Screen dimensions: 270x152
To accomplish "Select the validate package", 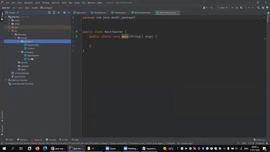I will tap(24, 66).
